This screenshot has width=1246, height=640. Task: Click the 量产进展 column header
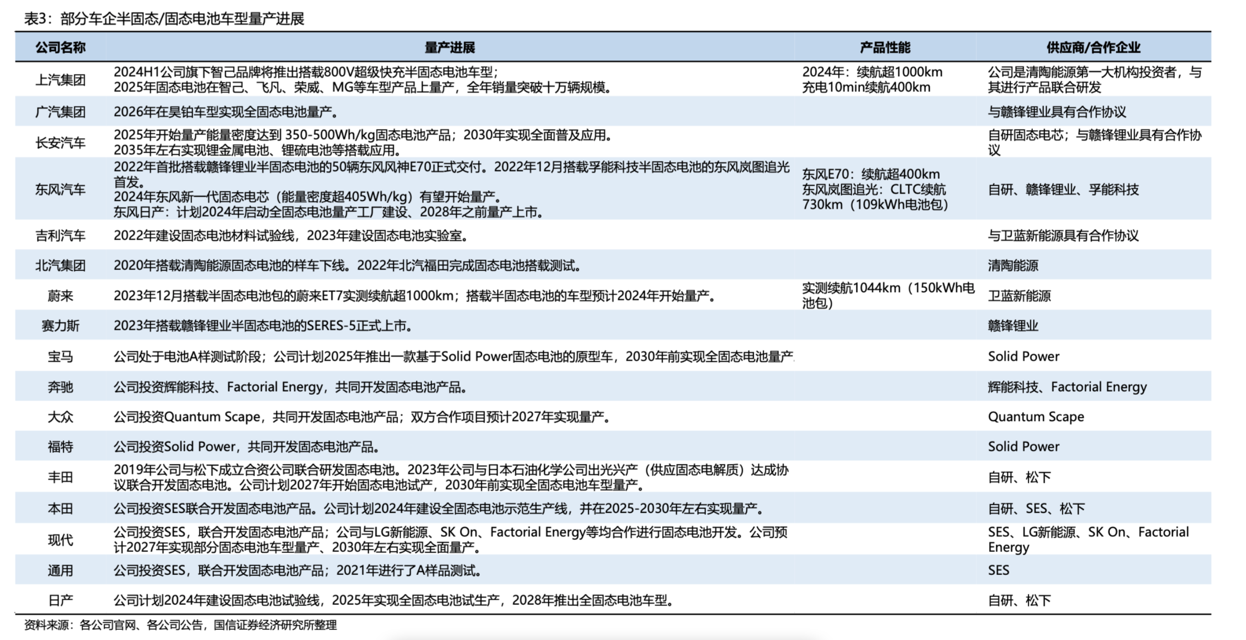449,47
